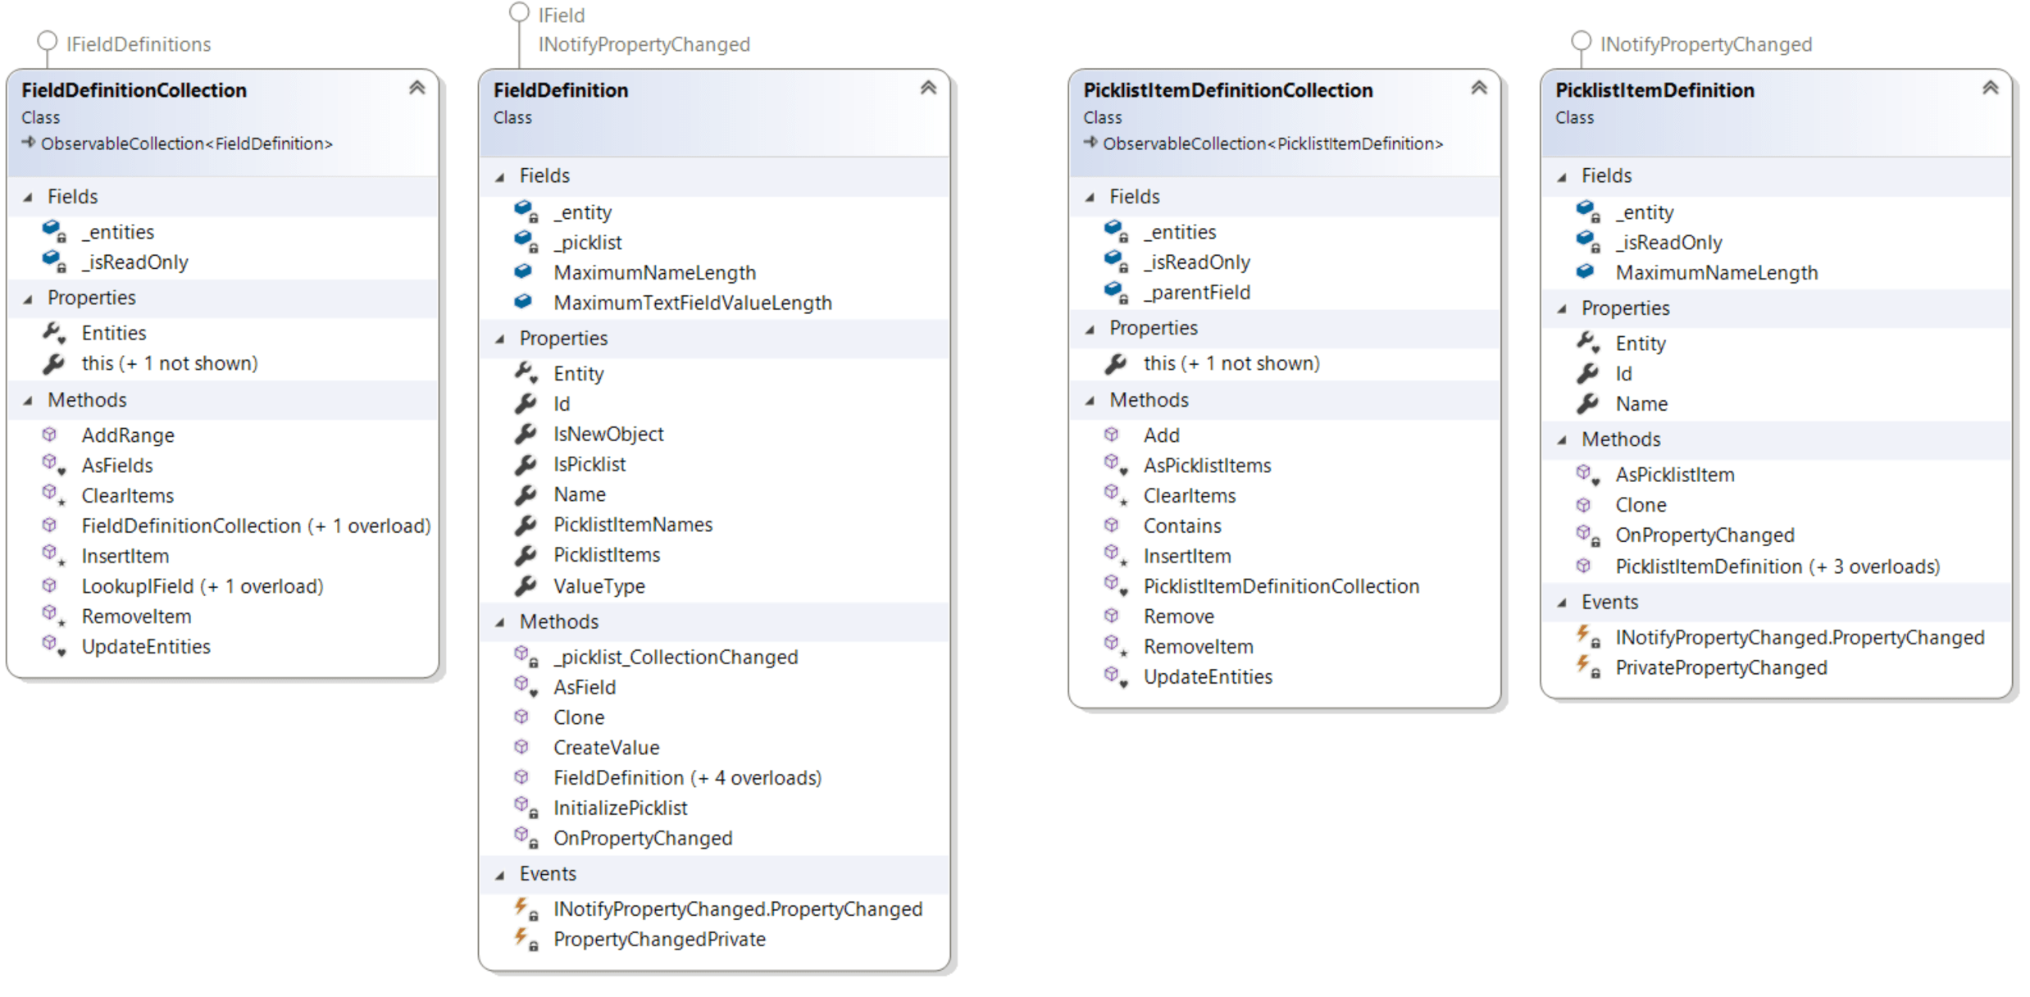Click the _parentField private field icon
Screen dimensions: 2030x997
(1115, 292)
